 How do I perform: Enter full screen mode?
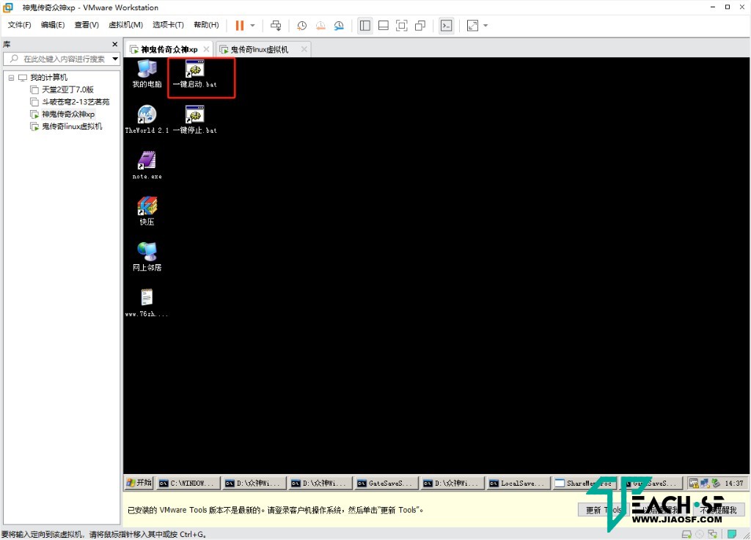point(402,26)
